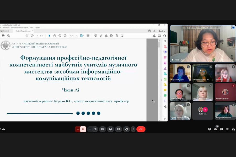Screen dimensions: 236x157
Task: Expand camera video settings arrow
Action: [x=90, y=129]
